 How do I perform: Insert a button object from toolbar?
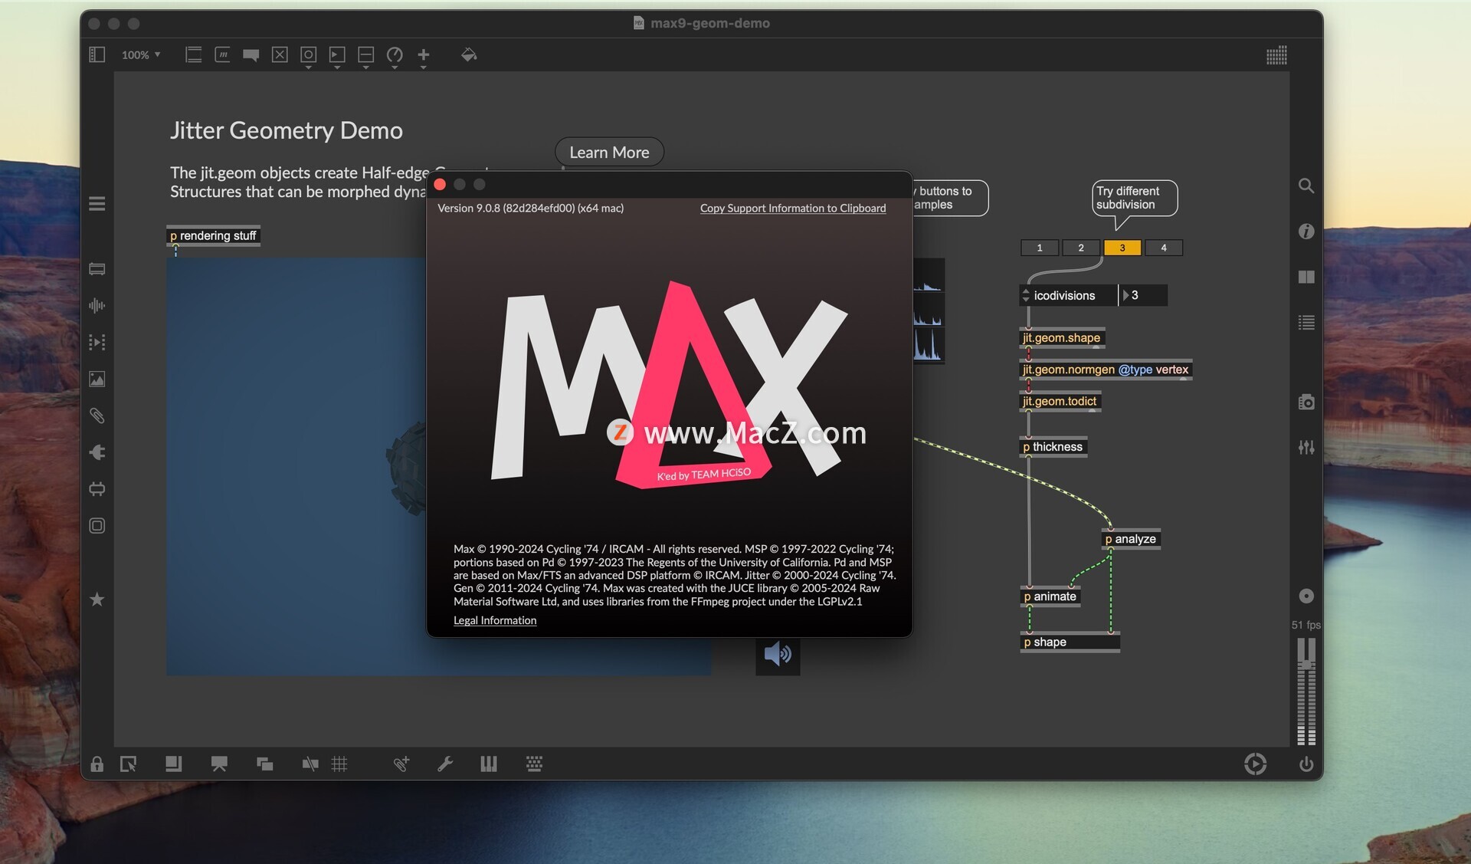pos(308,54)
